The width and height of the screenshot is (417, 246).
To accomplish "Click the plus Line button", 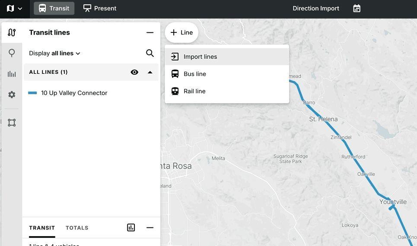I will [181, 32].
